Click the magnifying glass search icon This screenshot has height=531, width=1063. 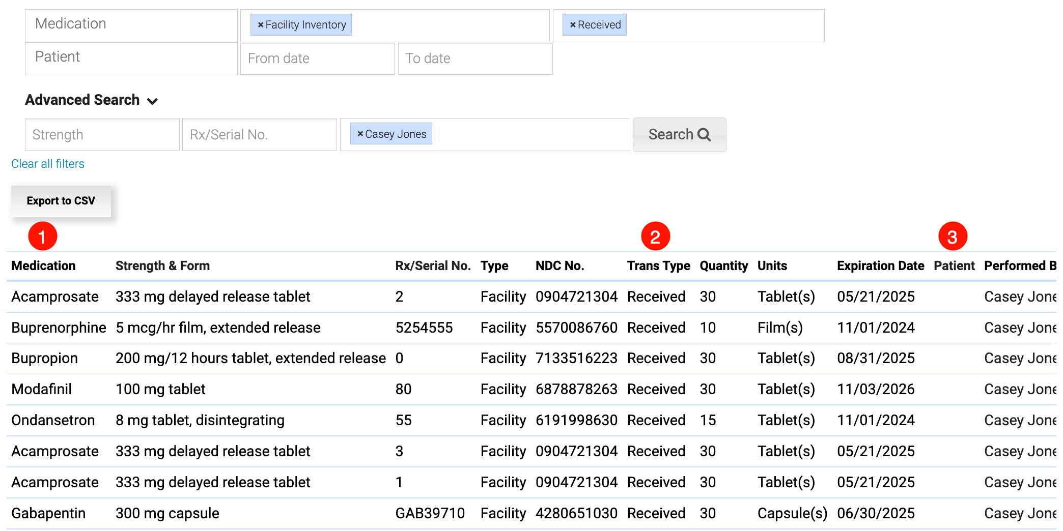tap(704, 134)
